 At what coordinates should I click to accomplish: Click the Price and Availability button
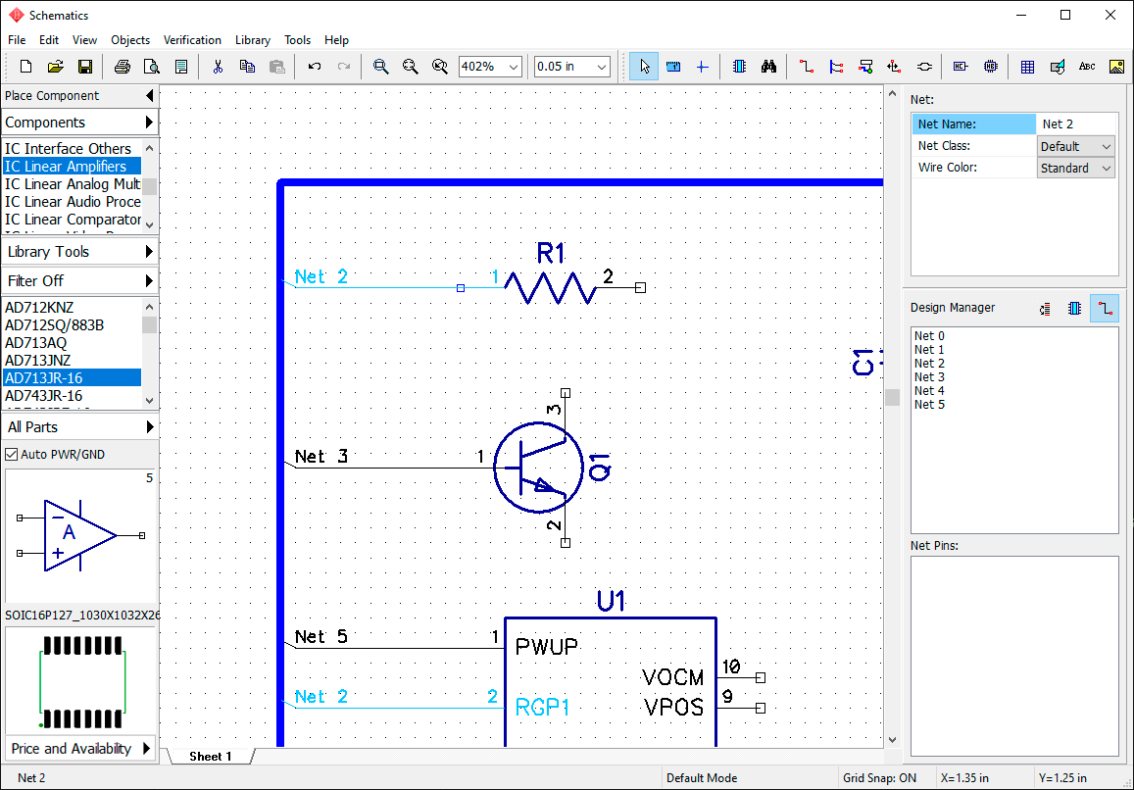[79, 748]
